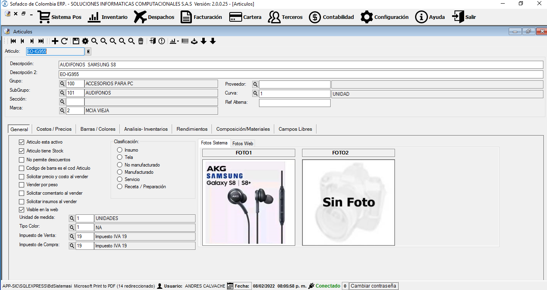
Task: Open the Grupo lookup search button
Action: tap(62, 84)
